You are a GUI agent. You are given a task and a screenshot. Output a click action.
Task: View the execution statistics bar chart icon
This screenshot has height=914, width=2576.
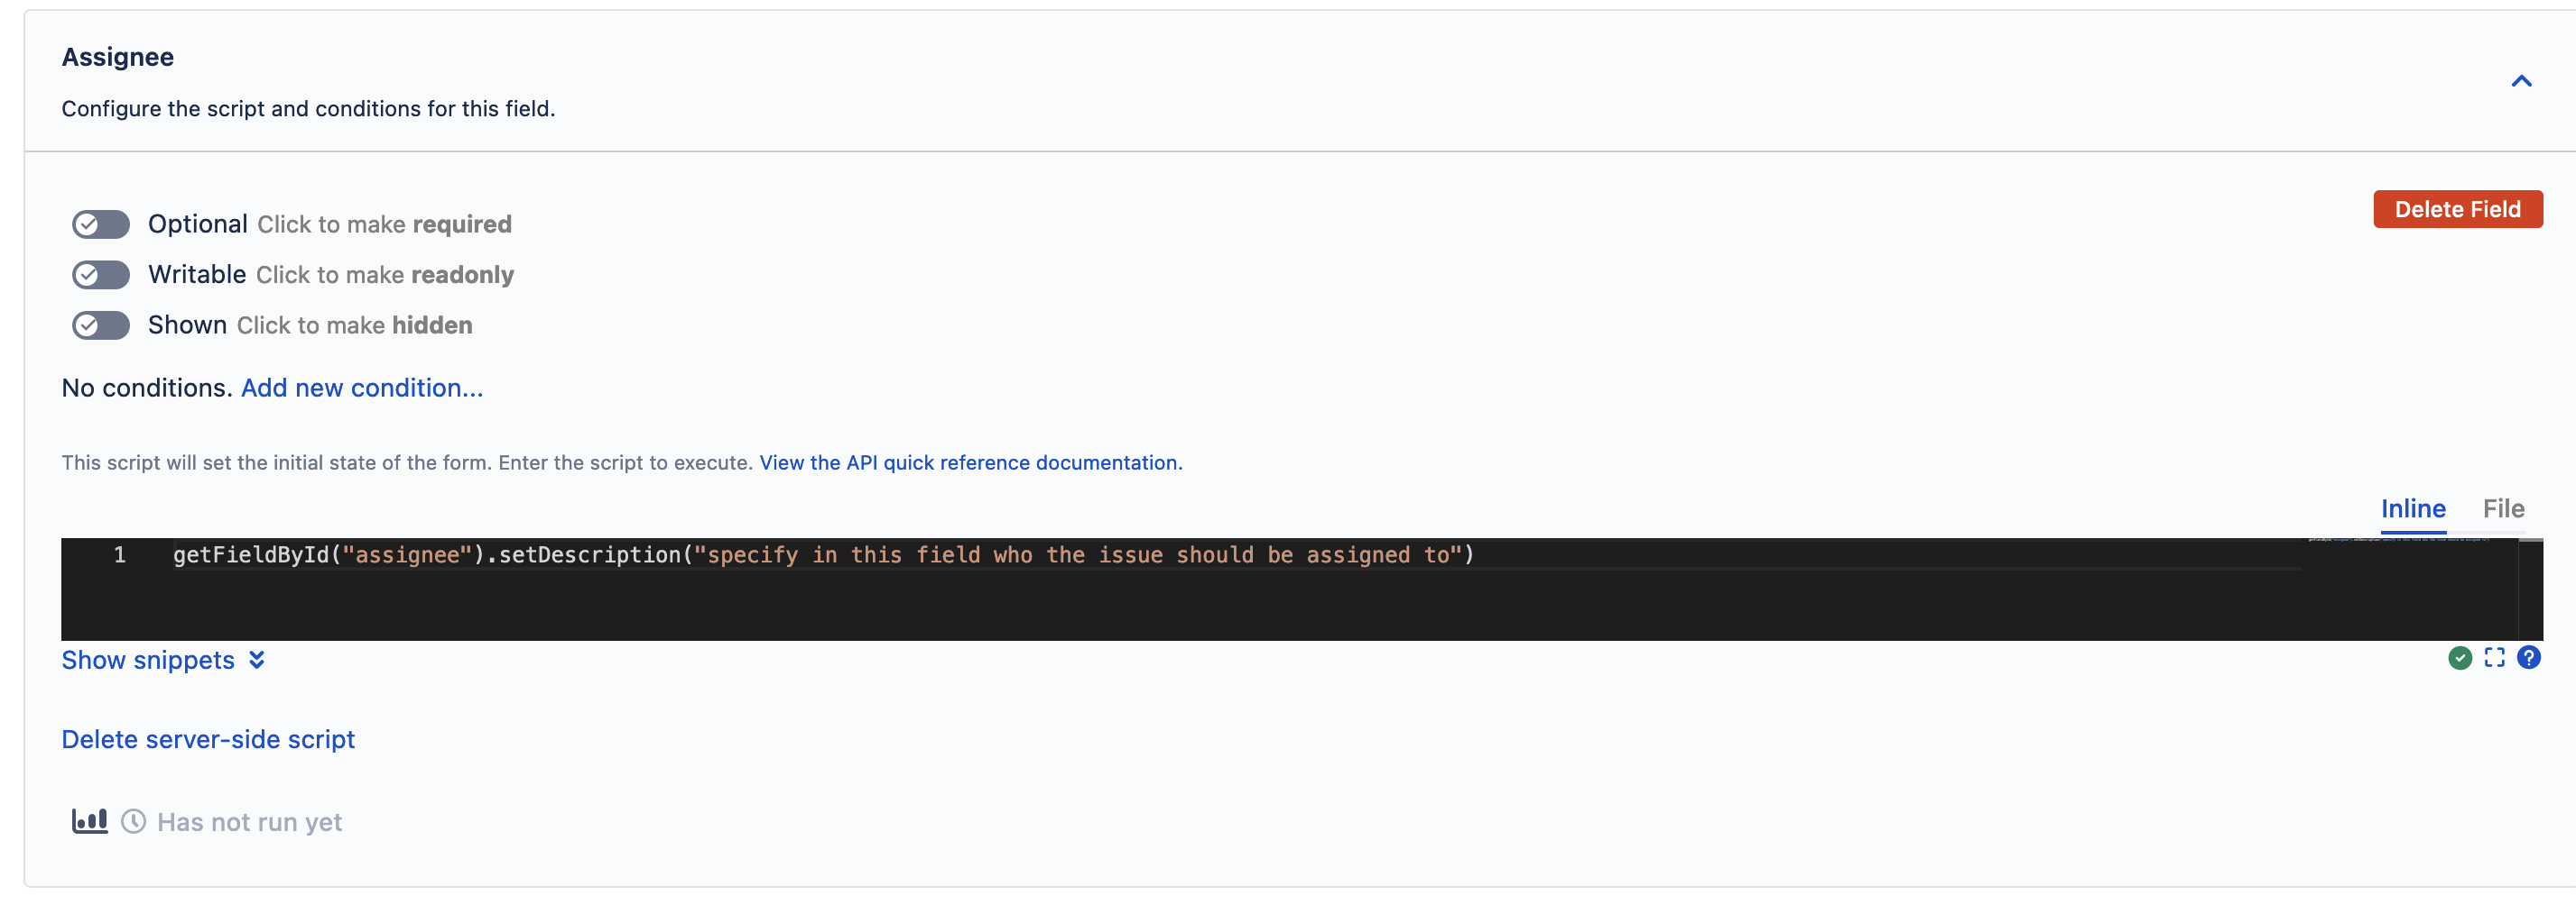click(x=89, y=821)
